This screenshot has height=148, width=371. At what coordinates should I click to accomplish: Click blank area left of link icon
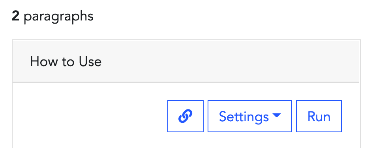tap(90, 116)
